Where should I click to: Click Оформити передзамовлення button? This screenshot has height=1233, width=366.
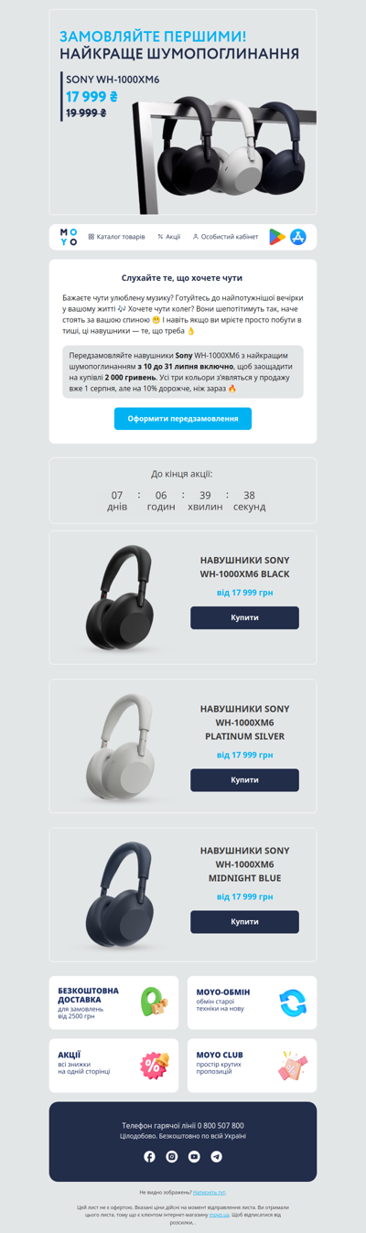(x=183, y=419)
